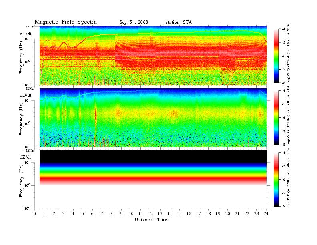Click the dZ/dt panel label
This screenshot has height=245, width=317.
coord(26,157)
